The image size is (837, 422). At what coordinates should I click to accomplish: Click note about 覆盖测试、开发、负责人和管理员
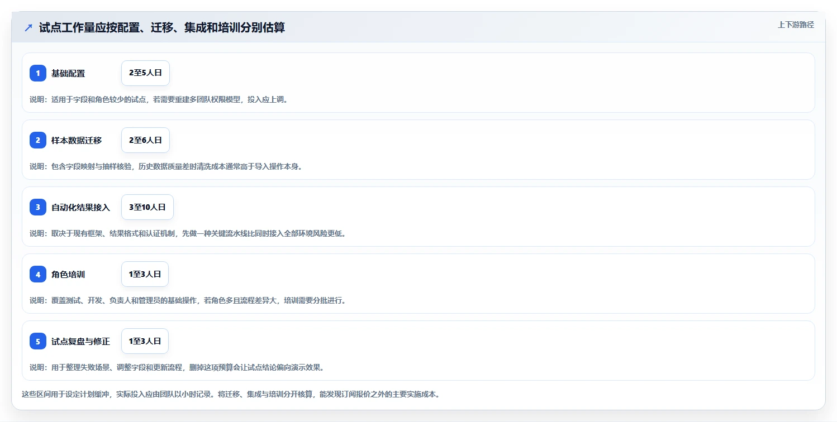[188, 300]
